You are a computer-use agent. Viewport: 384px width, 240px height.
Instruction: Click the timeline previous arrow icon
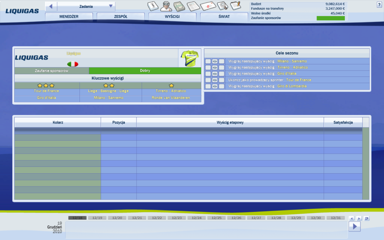352,219
